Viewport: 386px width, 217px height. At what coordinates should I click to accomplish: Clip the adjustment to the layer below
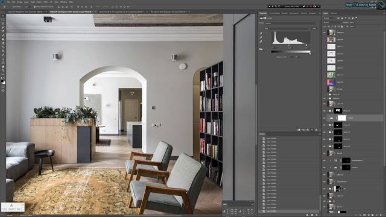pyautogui.click(x=299, y=130)
